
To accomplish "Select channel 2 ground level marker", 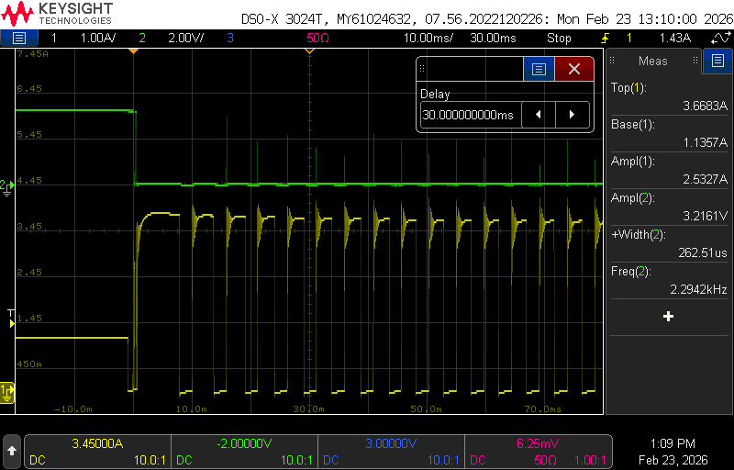I will [6, 186].
